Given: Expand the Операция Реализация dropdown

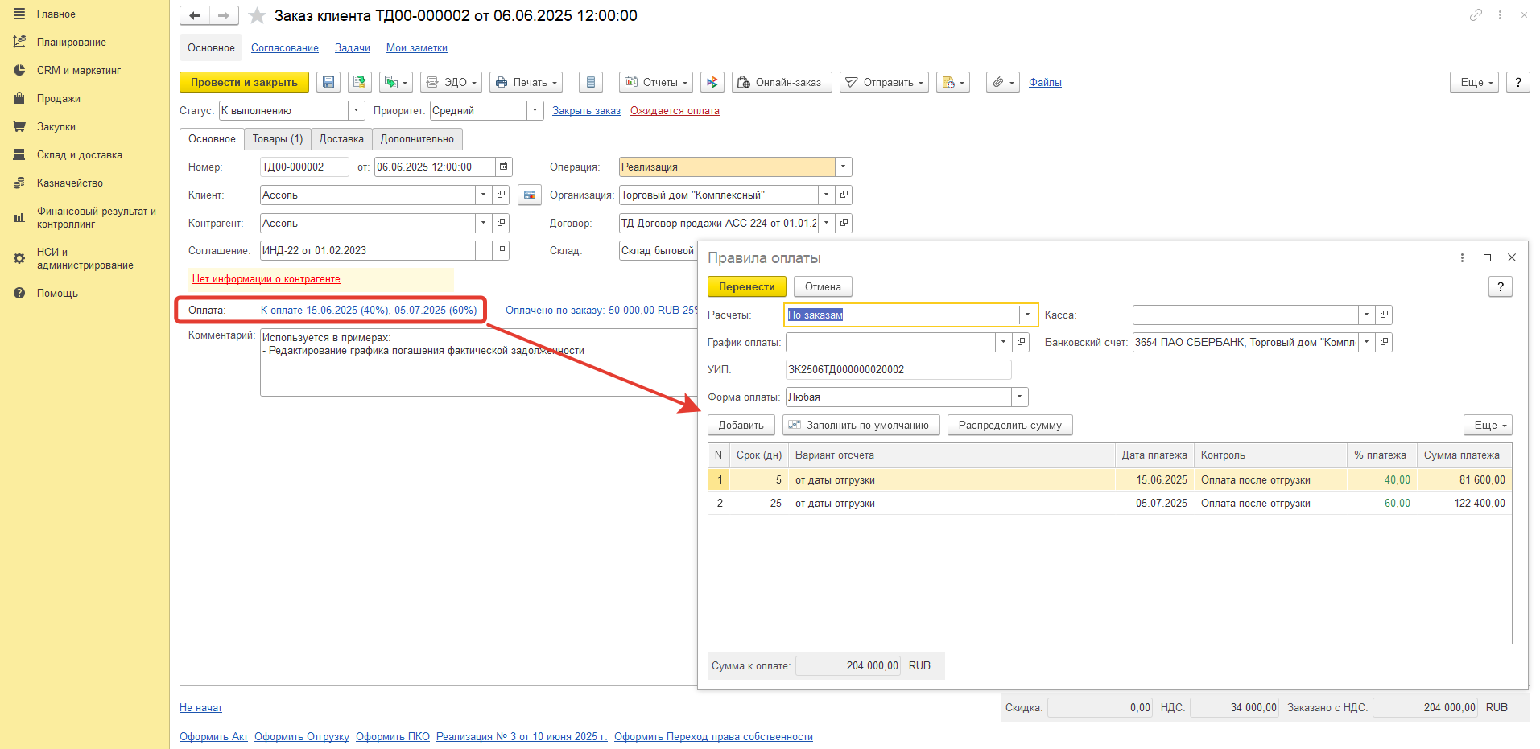Looking at the screenshot, I should point(844,167).
